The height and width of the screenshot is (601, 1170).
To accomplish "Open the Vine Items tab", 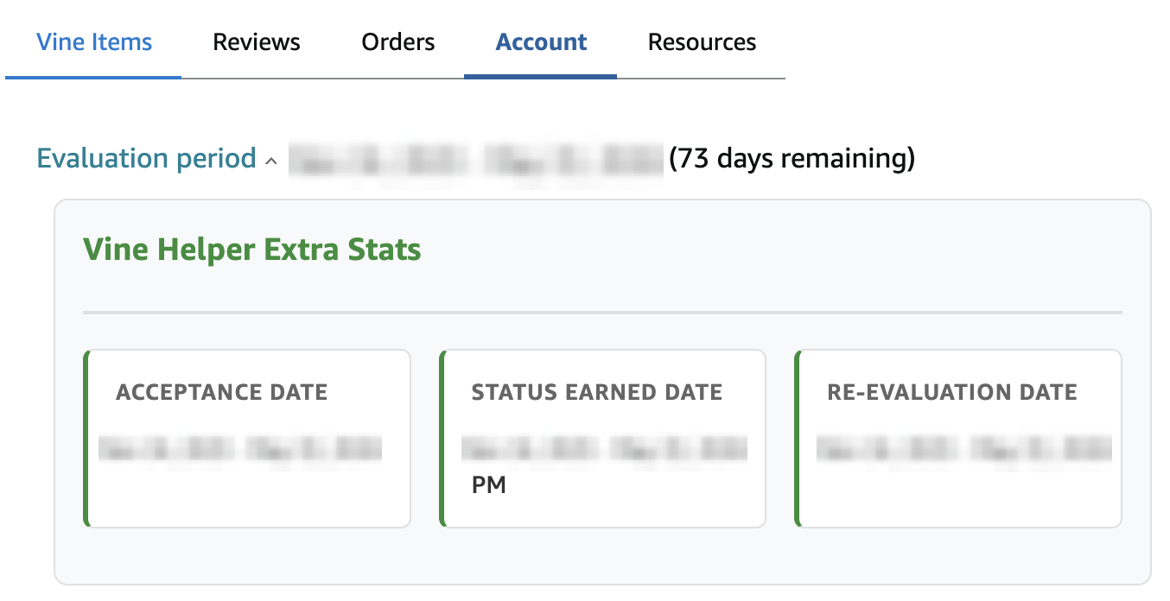I will [x=94, y=42].
